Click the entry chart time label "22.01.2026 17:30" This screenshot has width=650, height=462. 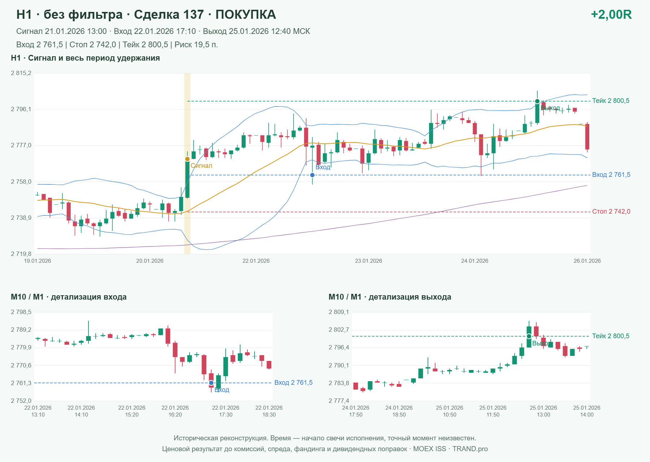[x=226, y=411]
